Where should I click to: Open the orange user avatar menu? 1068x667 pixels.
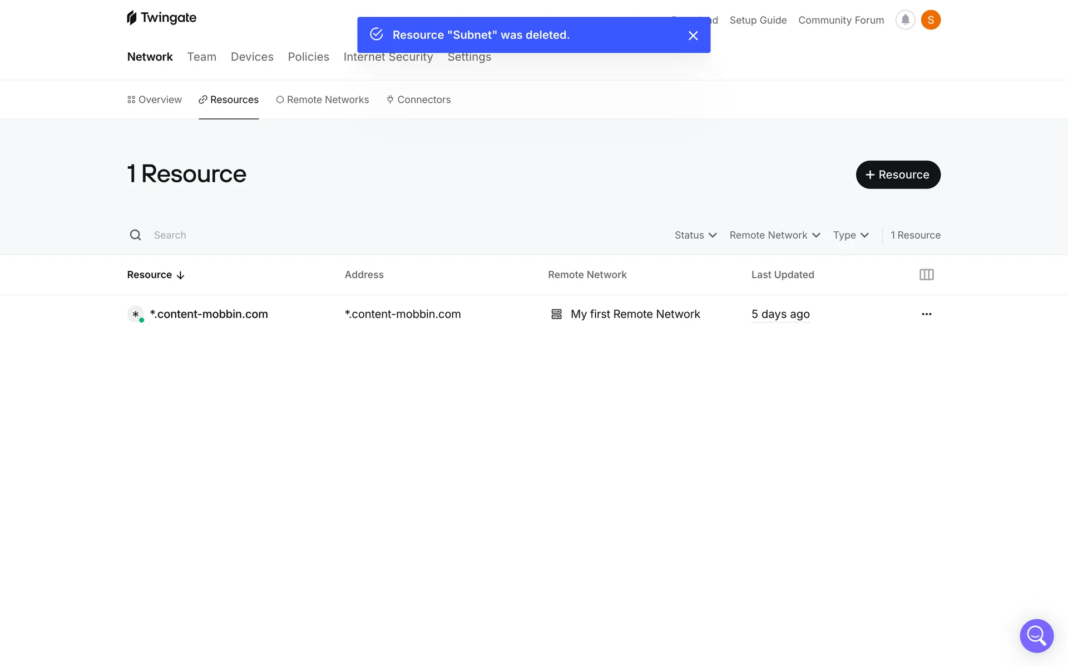931,20
